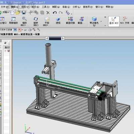Toggle the 显示 WCS button

click(x=114, y=21)
